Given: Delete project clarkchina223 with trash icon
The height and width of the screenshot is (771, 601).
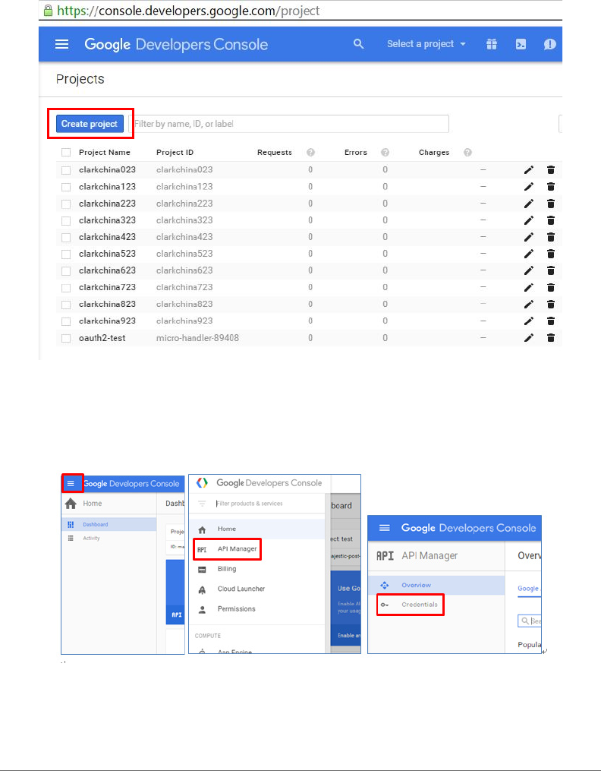Looking at the screenshot, I should coord(551,204).
